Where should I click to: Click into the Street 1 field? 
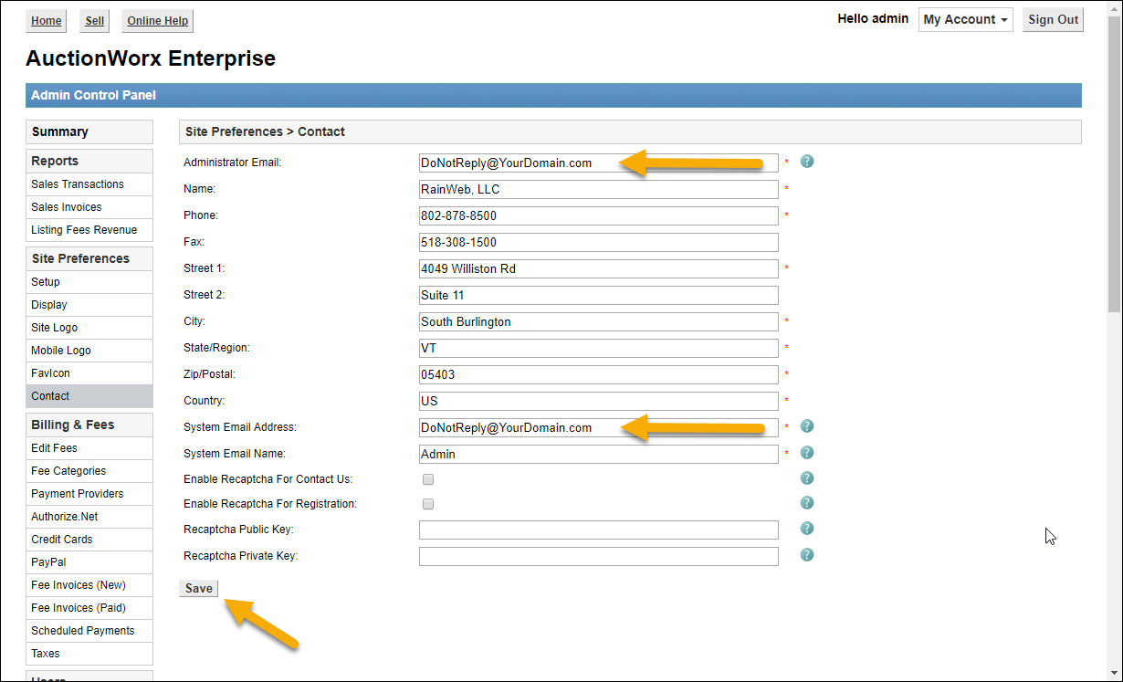pyautogui.click(x=599, y=268)
